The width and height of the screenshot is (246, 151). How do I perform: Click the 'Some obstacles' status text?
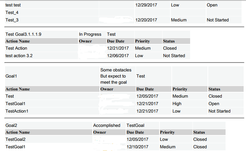pyautogui.click(x=116, y=70)
